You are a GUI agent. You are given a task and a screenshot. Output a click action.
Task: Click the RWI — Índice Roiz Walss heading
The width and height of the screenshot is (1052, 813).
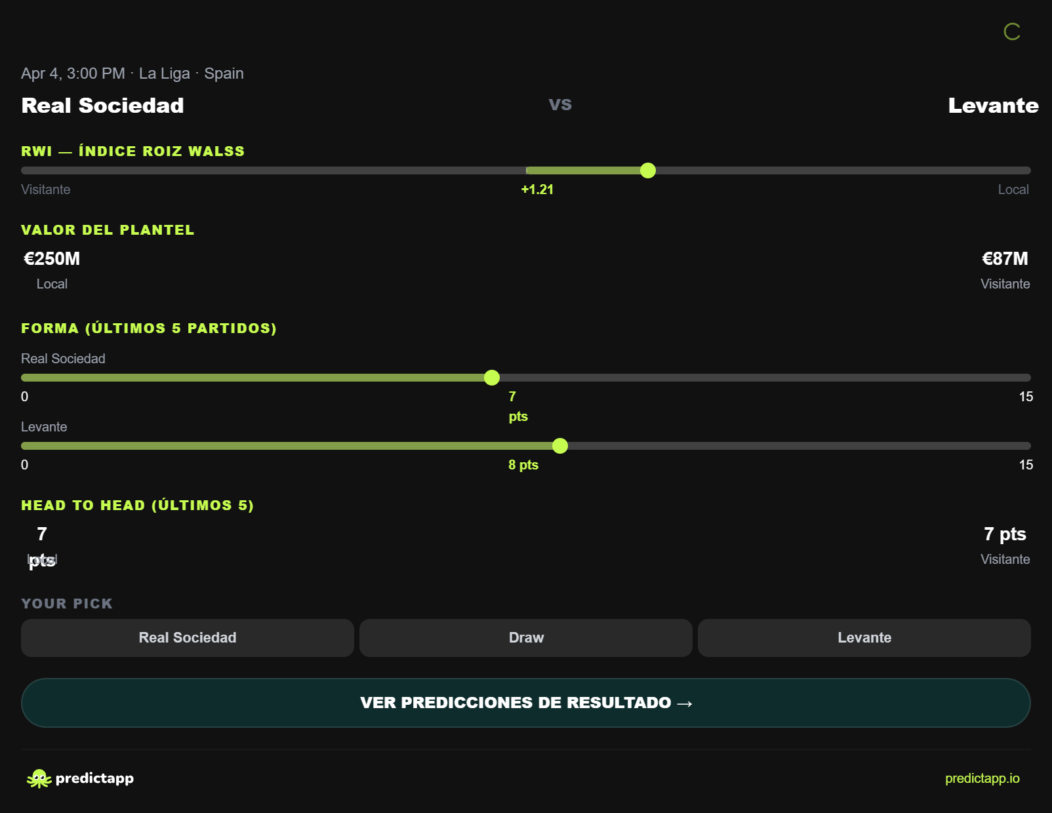tap(132, 151)
